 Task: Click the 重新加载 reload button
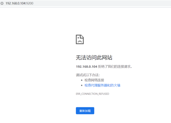[x=85, y=111]
